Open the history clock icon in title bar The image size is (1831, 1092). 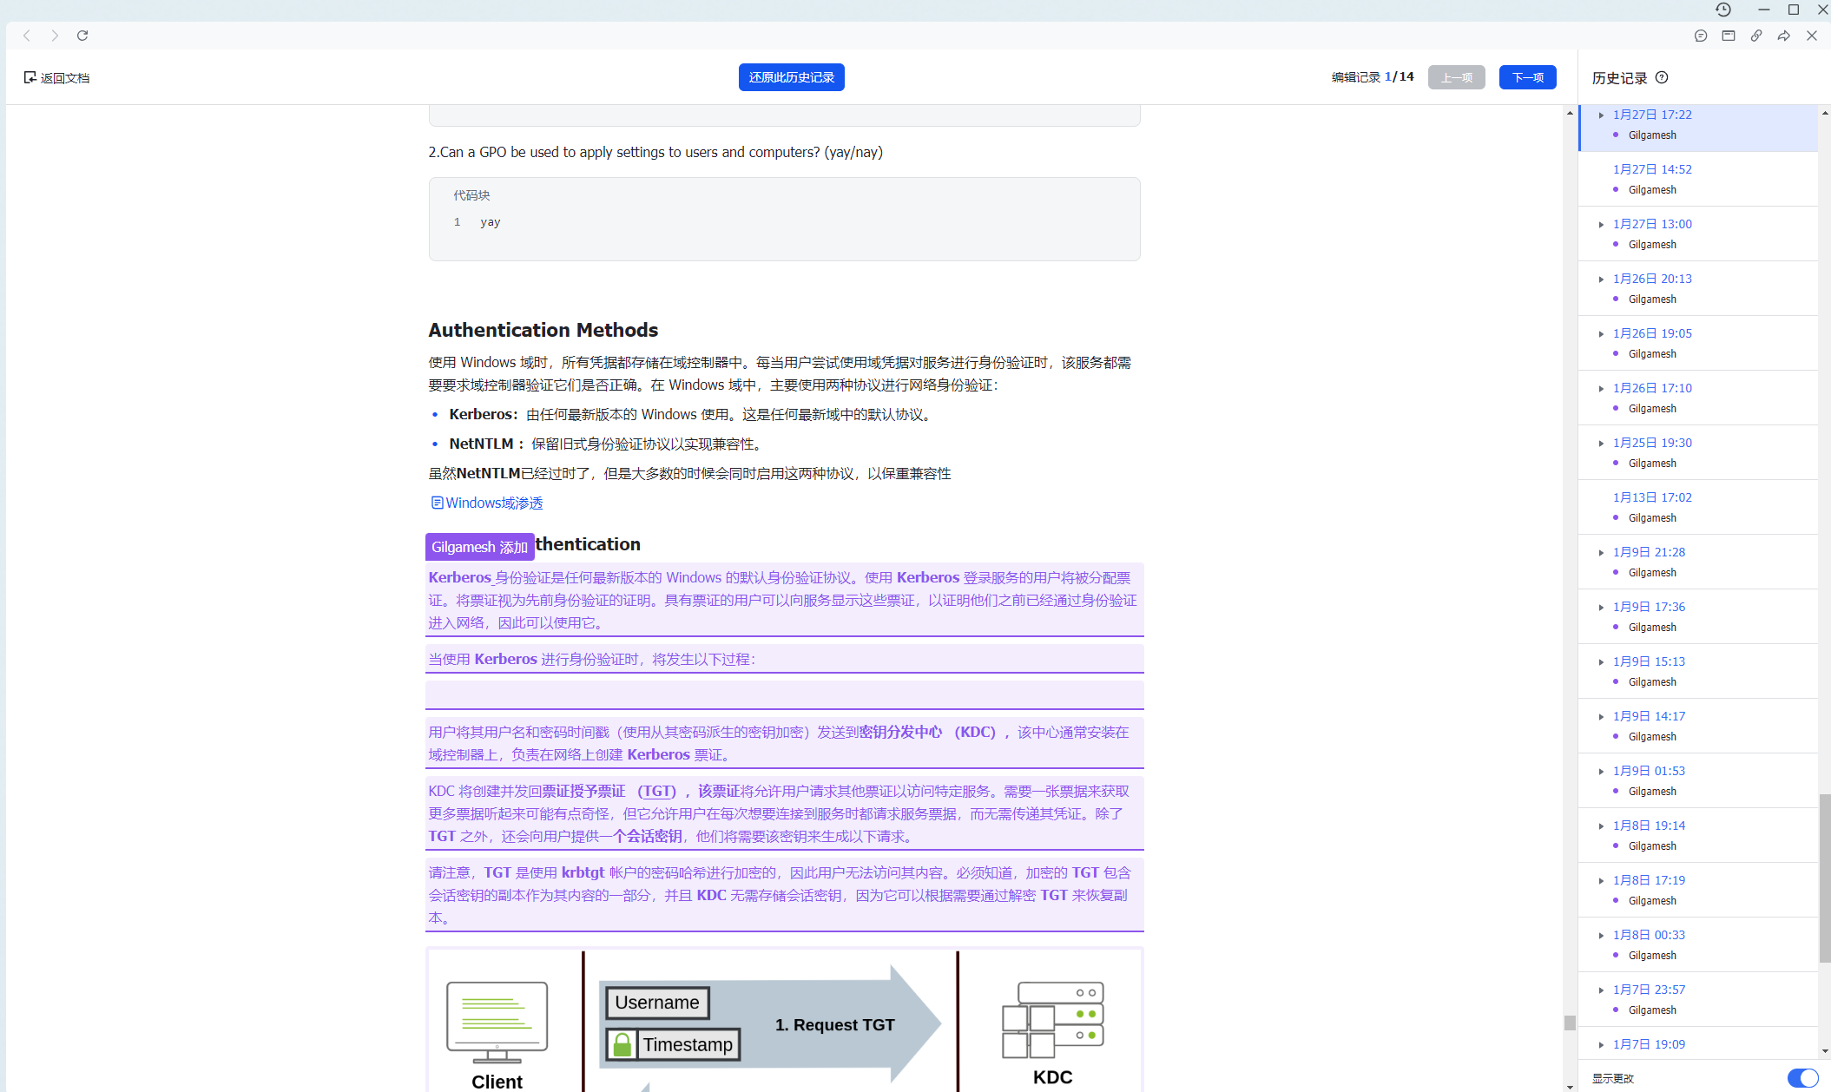pos(1723,10)
